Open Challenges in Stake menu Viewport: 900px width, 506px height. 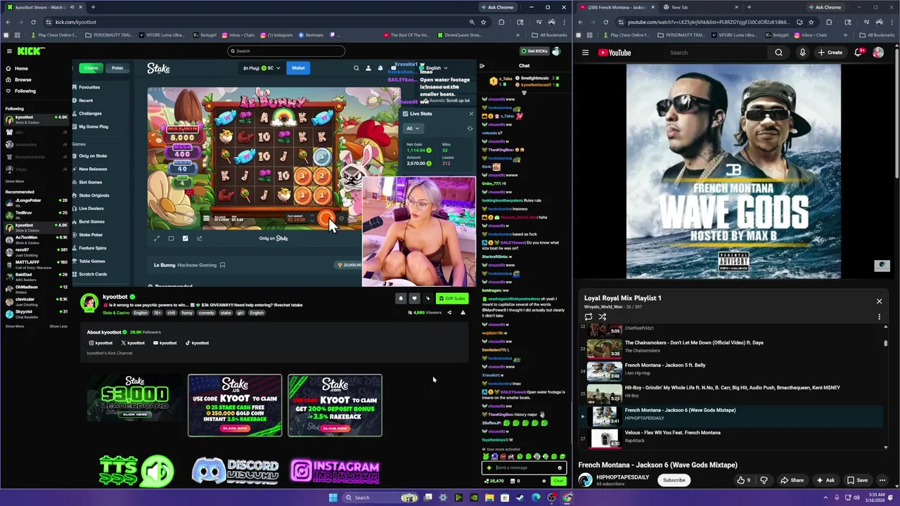point(90,113)
